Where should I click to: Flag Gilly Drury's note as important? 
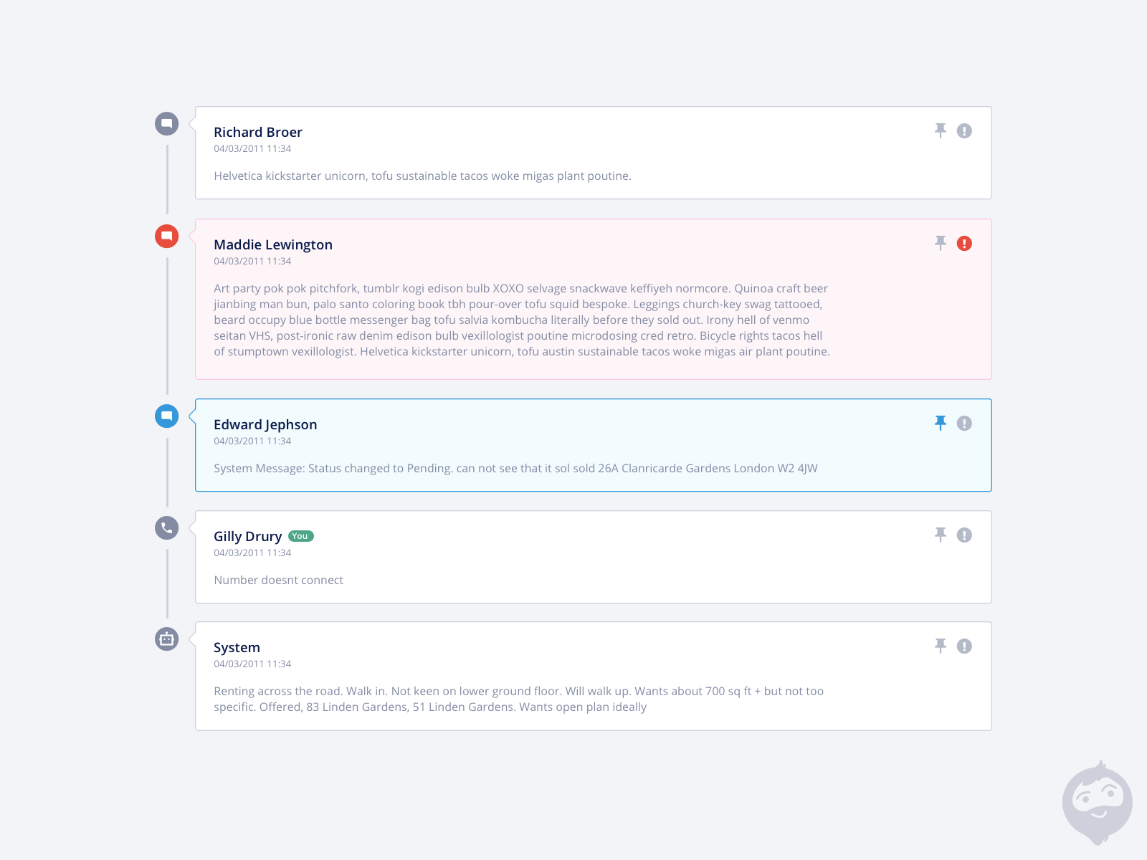click(x=964, y=535)
